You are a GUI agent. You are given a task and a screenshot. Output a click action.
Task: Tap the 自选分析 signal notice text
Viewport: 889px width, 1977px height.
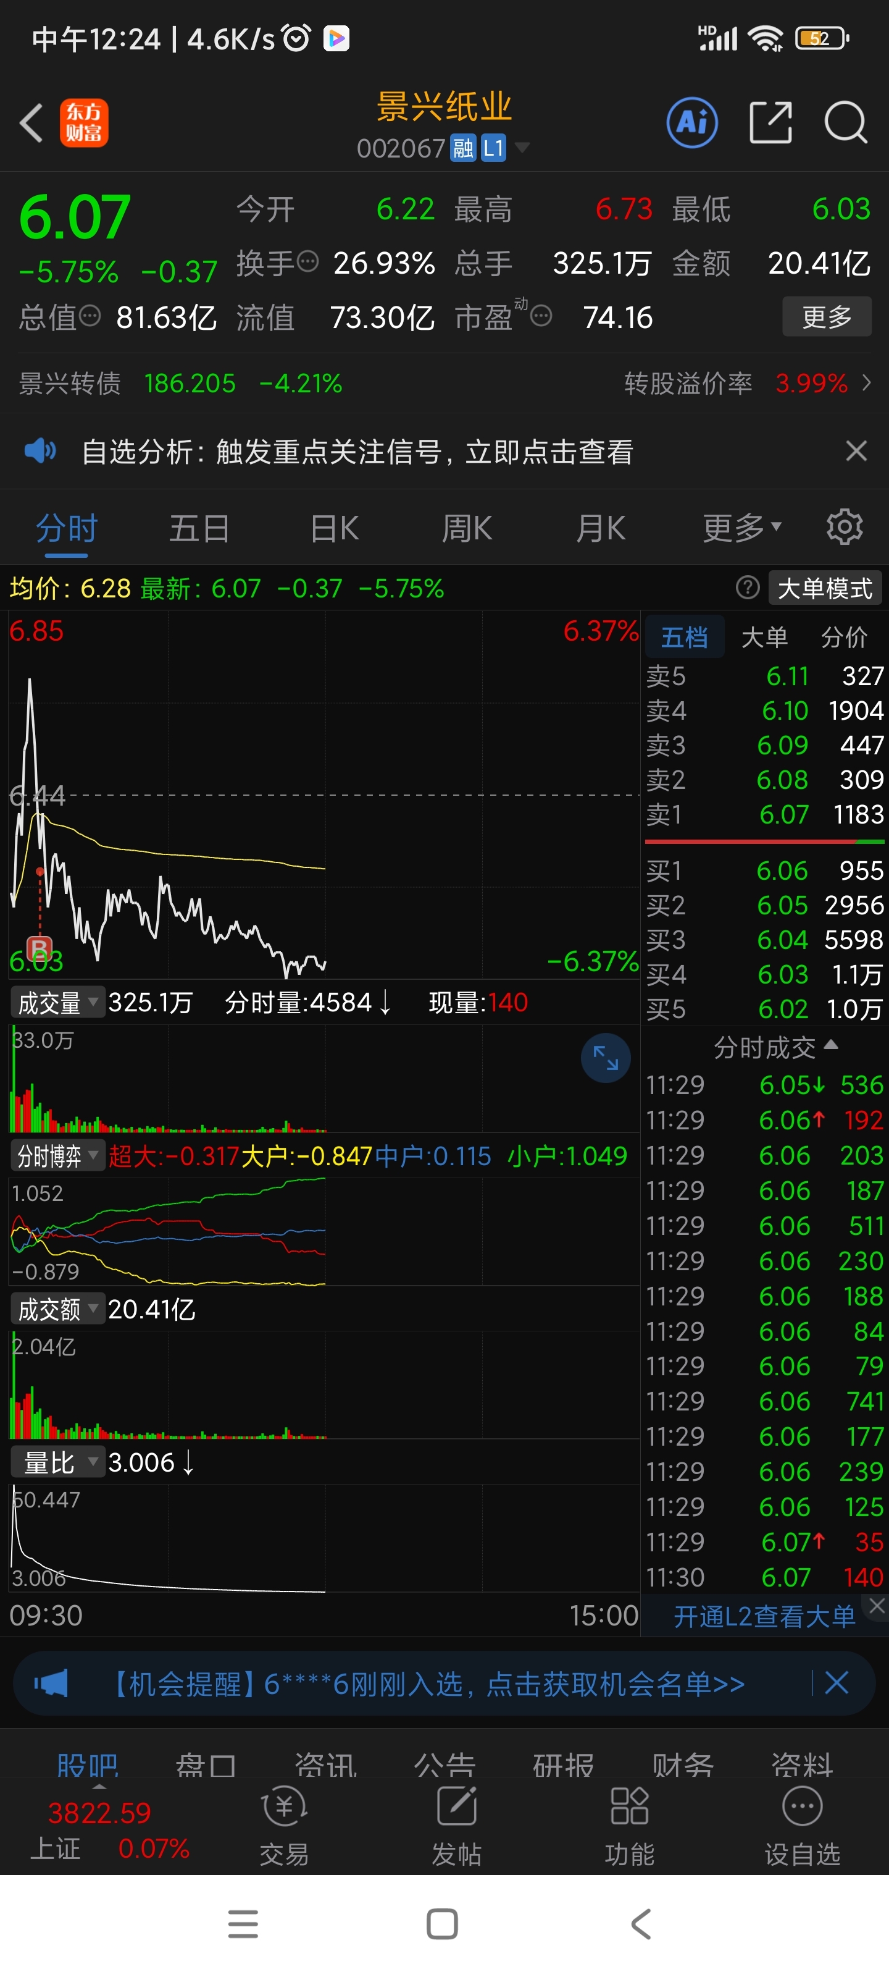[357, 451]
